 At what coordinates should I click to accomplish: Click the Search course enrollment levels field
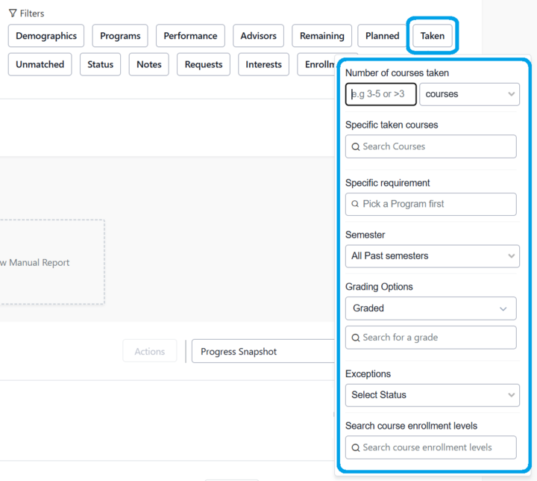[x=430, y=447]
